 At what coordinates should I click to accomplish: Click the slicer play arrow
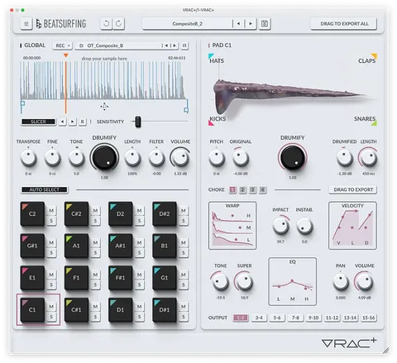click(72, 122)
